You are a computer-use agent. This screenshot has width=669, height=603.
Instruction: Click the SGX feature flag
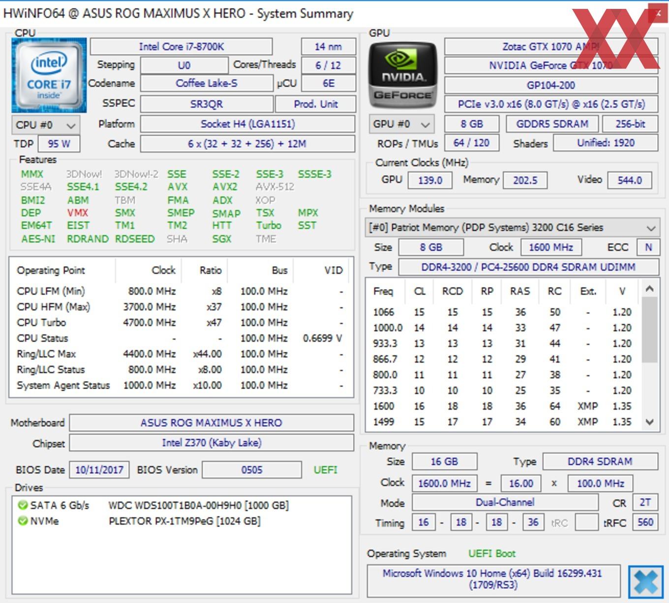pos(222,239)
